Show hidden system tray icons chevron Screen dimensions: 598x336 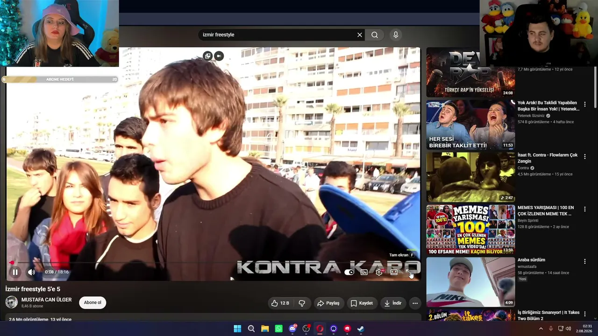coord(541,329)
